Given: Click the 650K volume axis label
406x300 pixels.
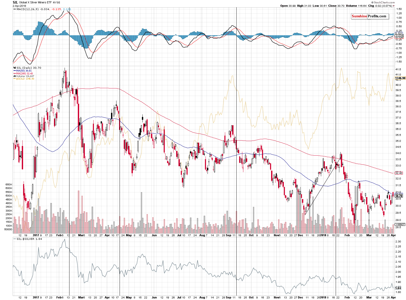Looking at the screenshot, I should point(9,185).
